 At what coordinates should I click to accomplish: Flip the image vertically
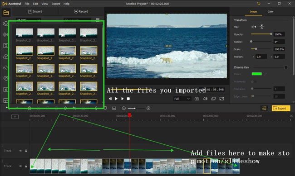point(261,27)
